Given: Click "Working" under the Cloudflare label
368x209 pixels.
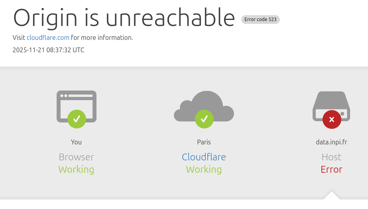Looking at the screenshot, I should [x=204, y=170].
